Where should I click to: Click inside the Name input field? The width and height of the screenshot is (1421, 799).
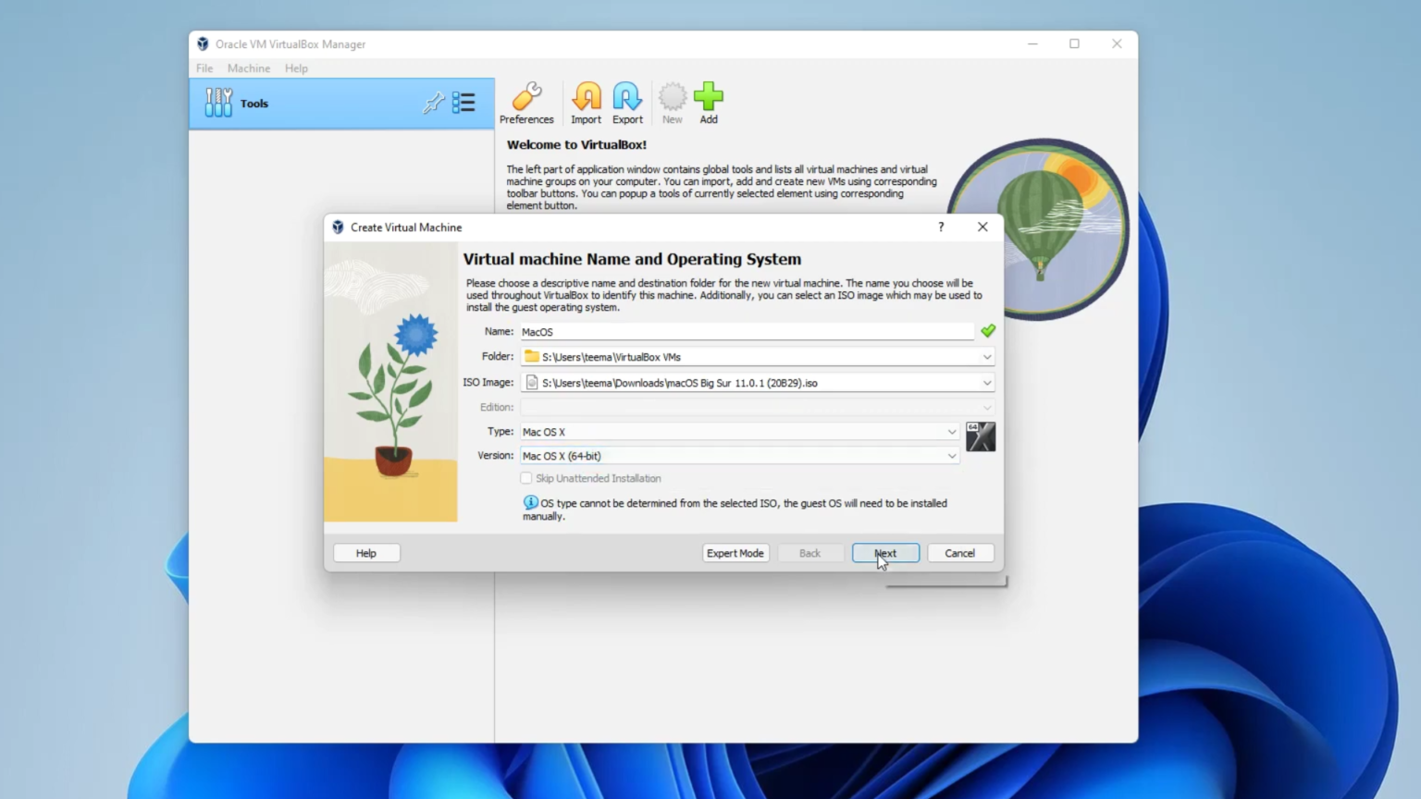point(740,331)
